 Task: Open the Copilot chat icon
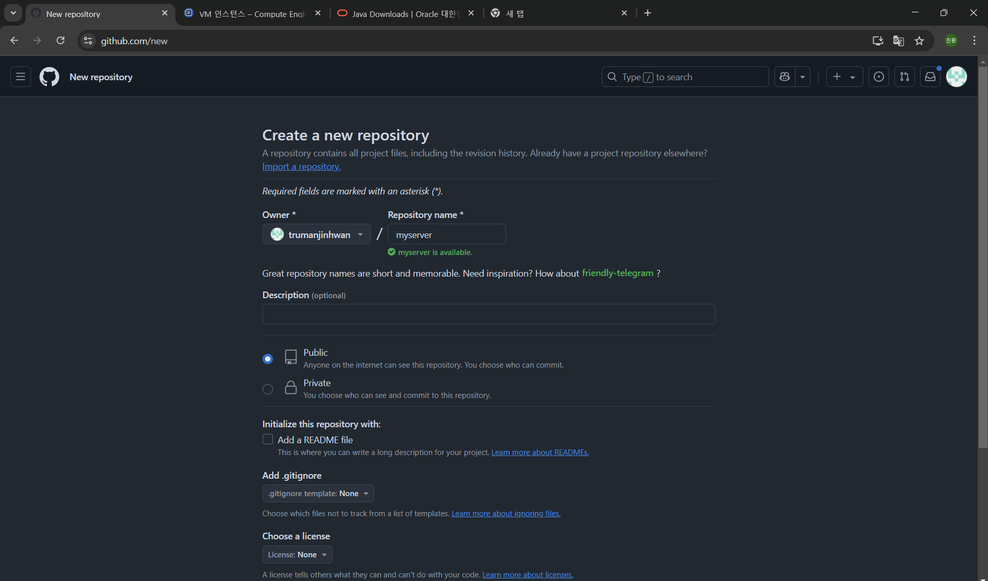(x=785, y=77)
